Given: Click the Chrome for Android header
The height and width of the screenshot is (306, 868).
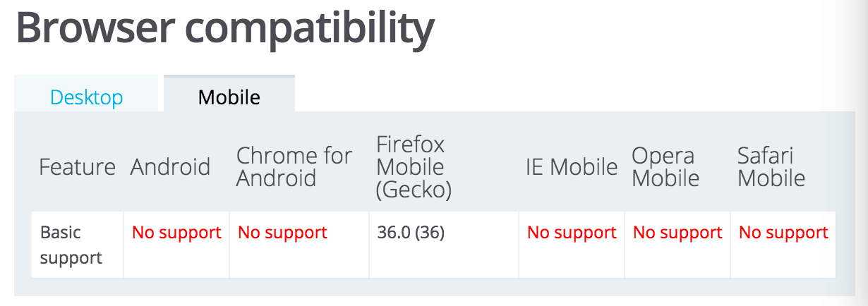Looking at the screenshot, I should (294, 167).
